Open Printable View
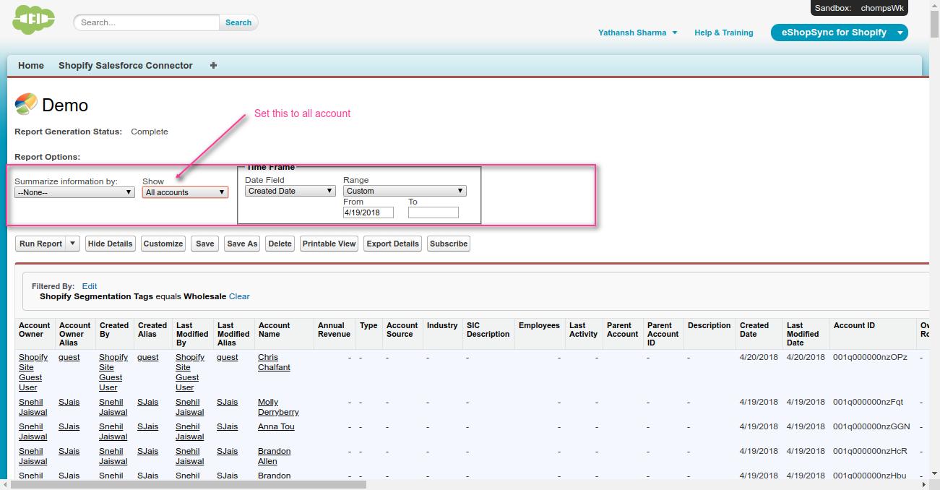This screenshot has width=940, height=490. coord(329,244)
